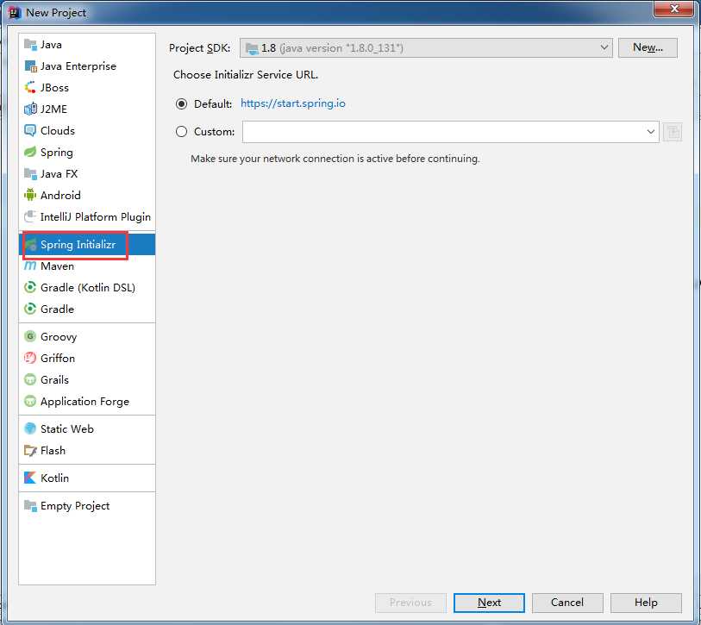
Task: Open the start.spring.io link
Action: point(293,103)
